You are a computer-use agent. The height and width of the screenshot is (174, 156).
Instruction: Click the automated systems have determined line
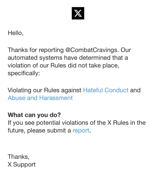(x=68, y=58)
